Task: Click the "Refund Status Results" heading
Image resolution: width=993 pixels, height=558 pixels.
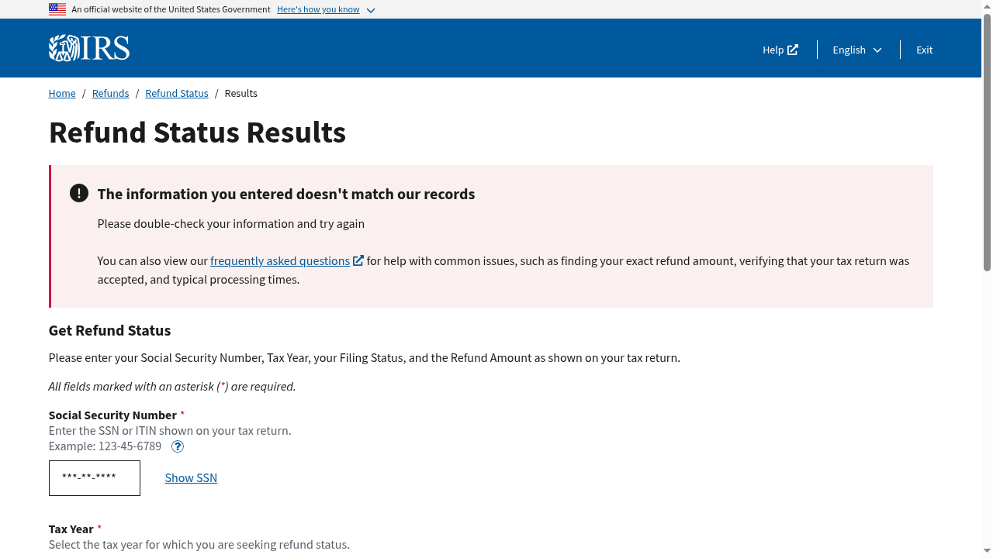Action: coord(197,133)
